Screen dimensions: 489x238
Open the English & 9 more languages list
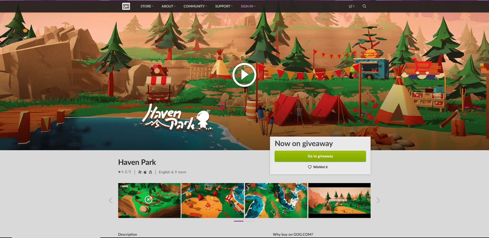(x=172, y=172)
